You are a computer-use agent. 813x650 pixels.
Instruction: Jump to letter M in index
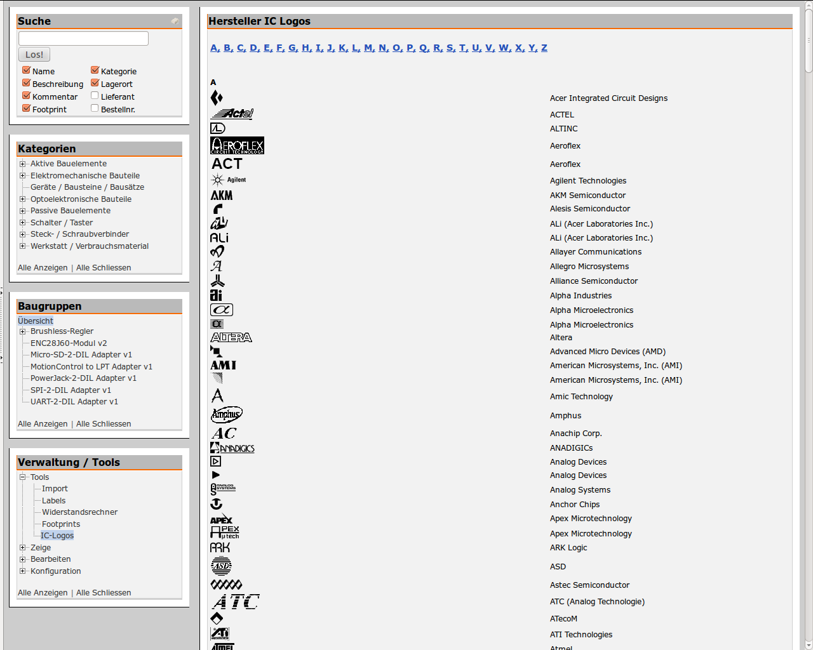[369, 48]
